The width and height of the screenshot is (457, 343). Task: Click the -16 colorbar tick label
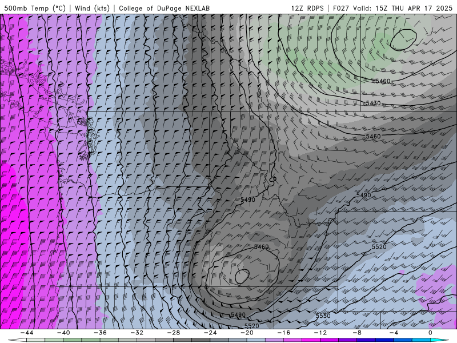(x=283, y=333)
